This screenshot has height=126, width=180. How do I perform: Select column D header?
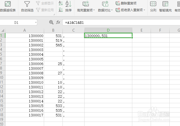click(108, 30)
